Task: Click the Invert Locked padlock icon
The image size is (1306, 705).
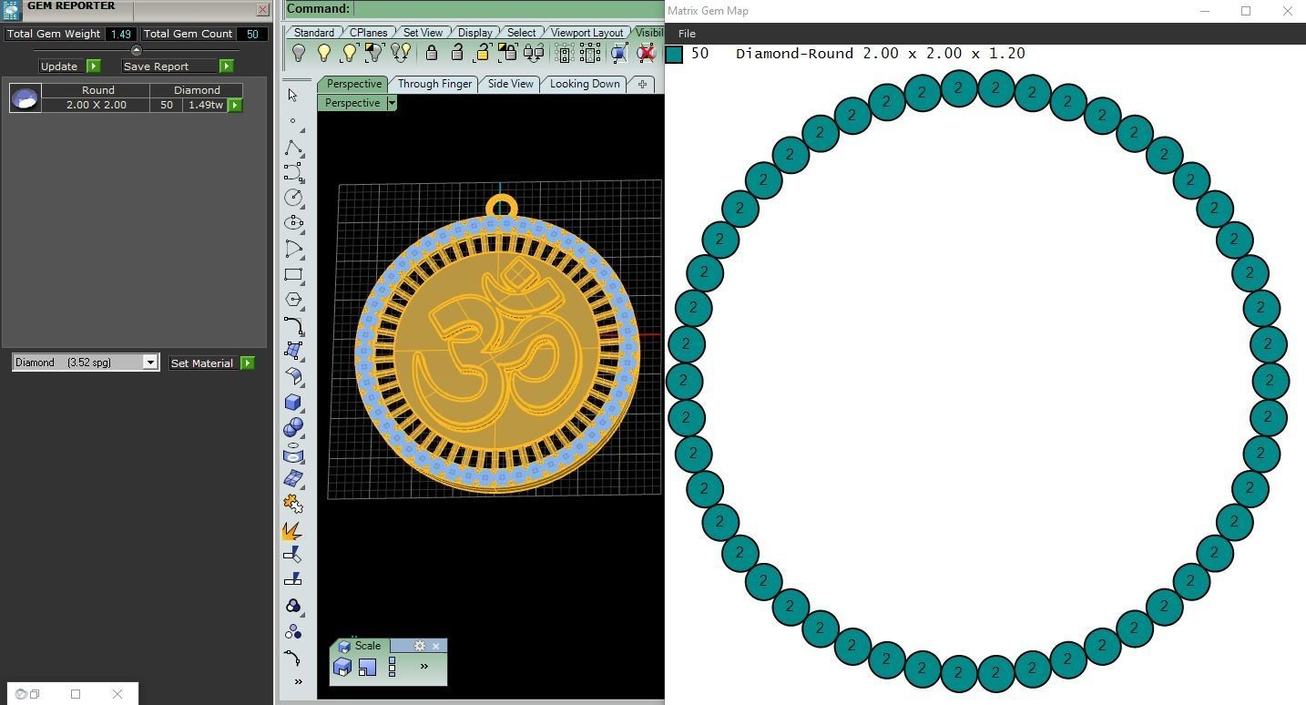Action: pos(507,54)
